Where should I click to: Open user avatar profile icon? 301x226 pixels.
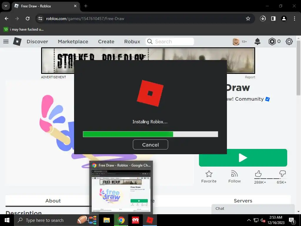(x=236, y=41)
